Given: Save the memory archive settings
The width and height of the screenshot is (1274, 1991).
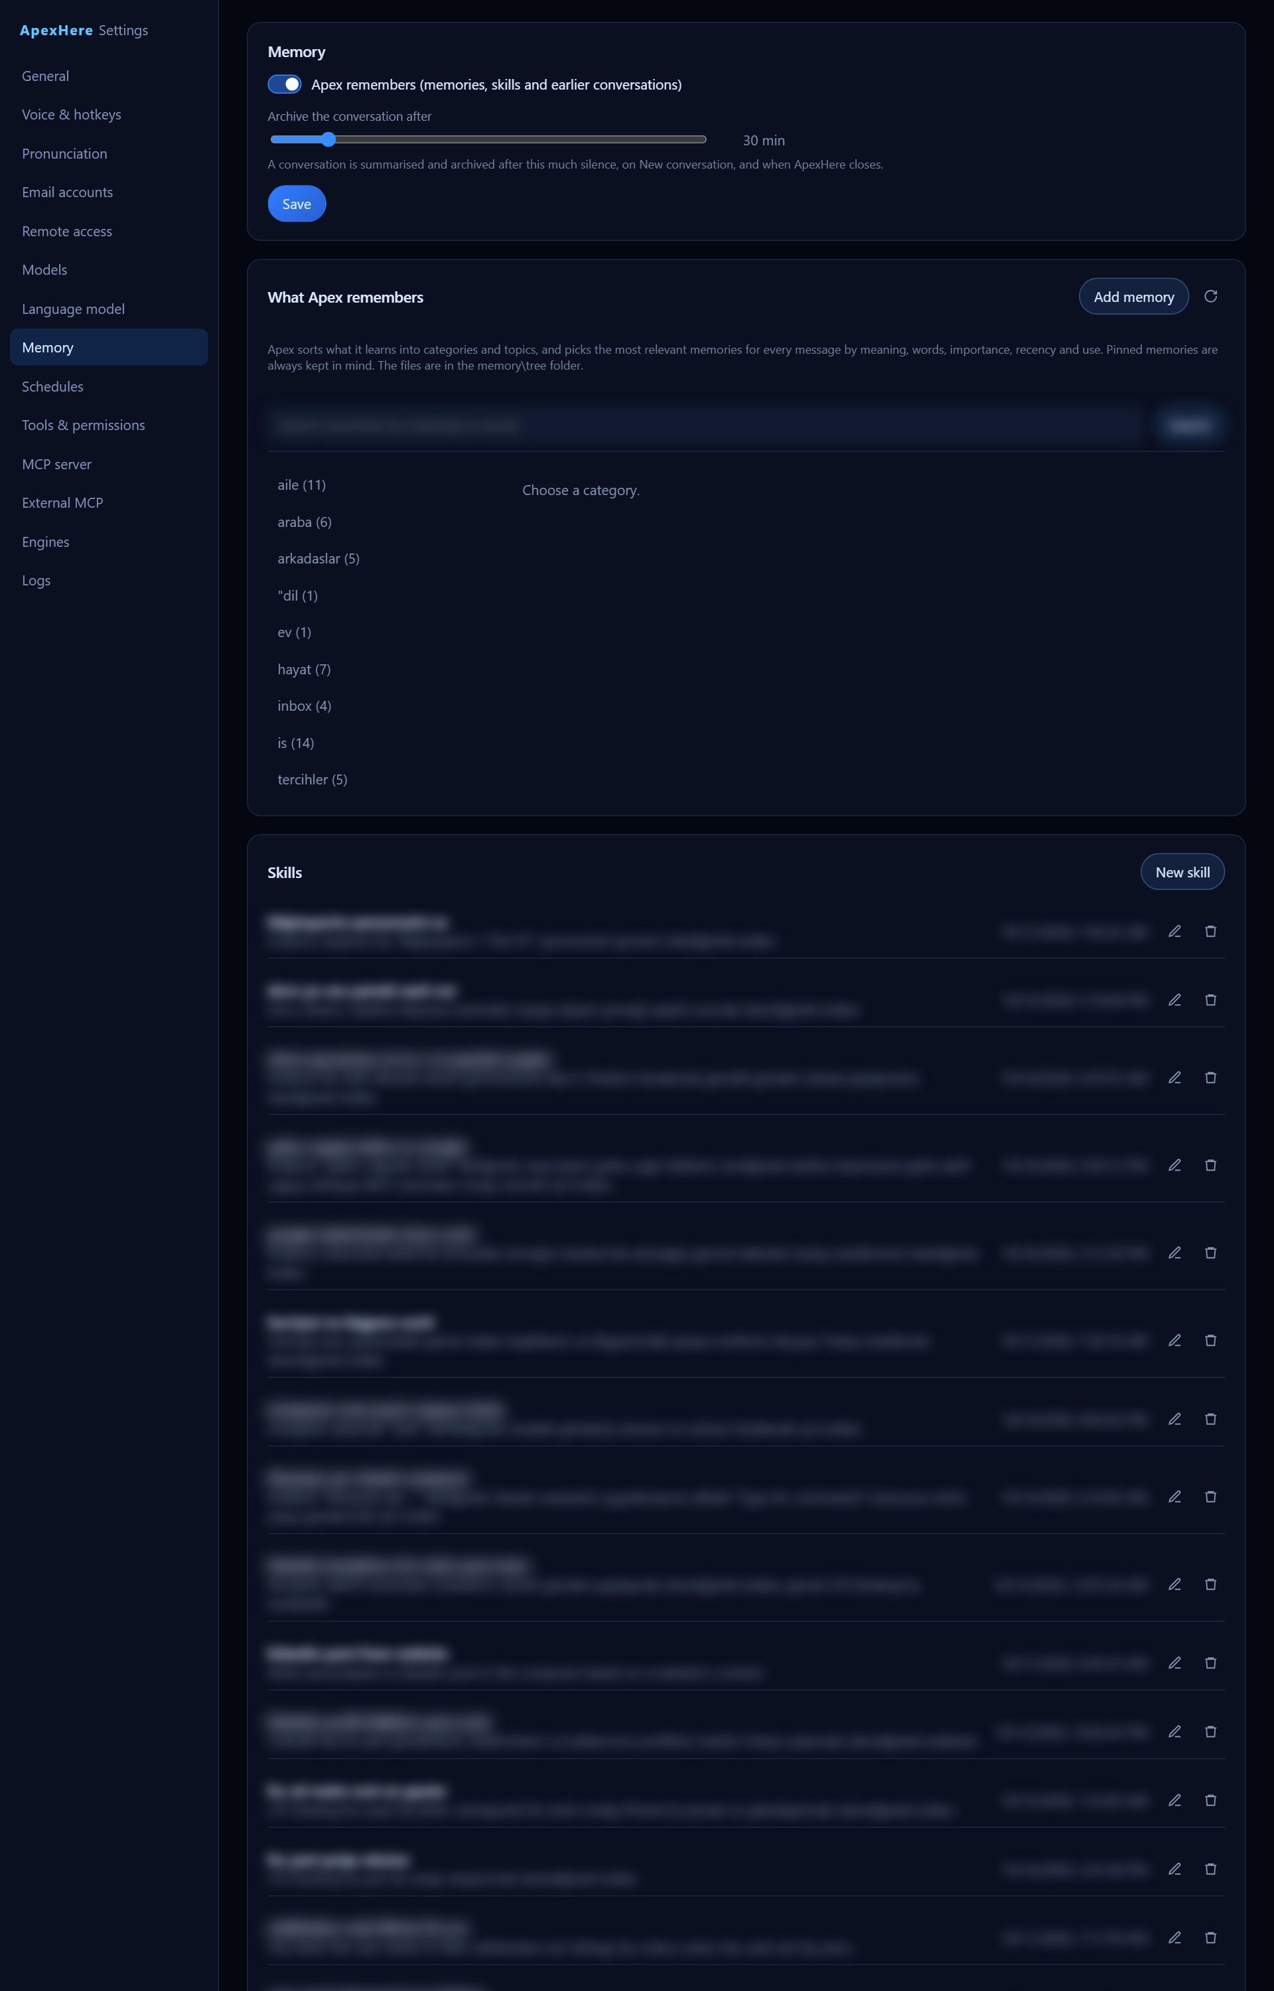Looking at the screenshot, I should (297, 204).
